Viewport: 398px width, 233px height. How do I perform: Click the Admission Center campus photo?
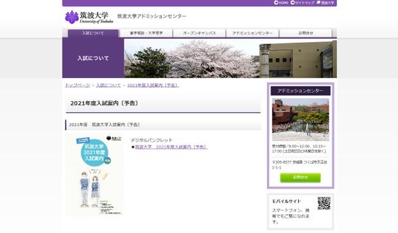click(x=301, y=120)
